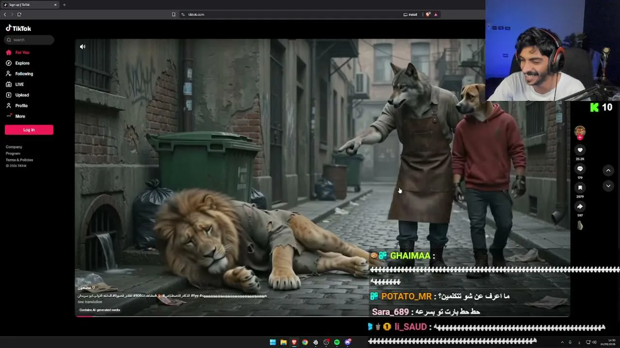The height and width of the screenshot is (348, 620).
Task: Open the comments with the speech bubble icon
Action: (580, 169)
